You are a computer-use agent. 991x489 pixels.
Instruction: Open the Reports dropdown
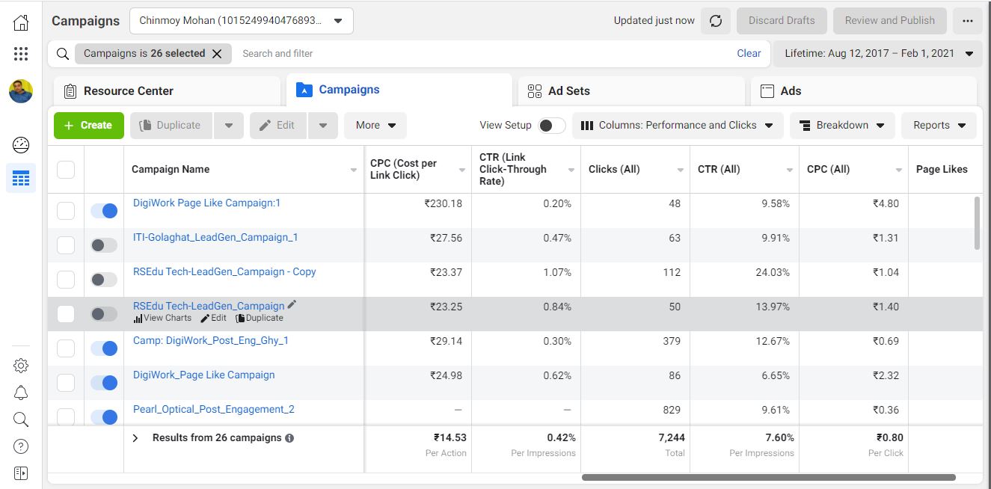939,126
